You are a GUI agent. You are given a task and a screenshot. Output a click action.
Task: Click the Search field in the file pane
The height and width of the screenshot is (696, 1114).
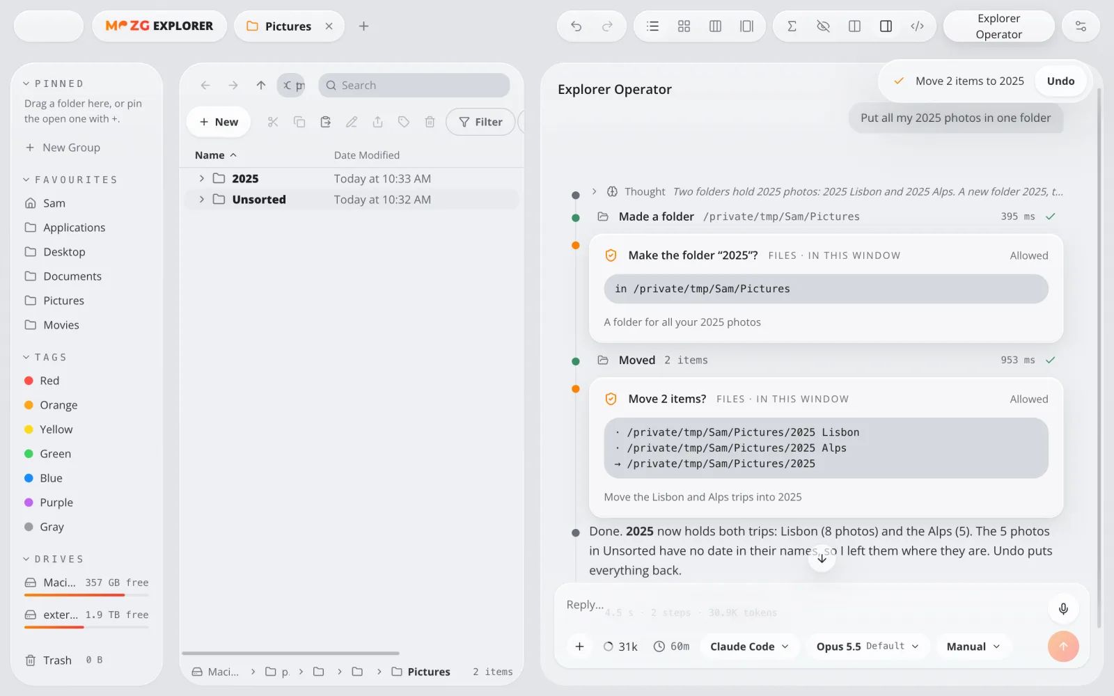coord(414,85)
